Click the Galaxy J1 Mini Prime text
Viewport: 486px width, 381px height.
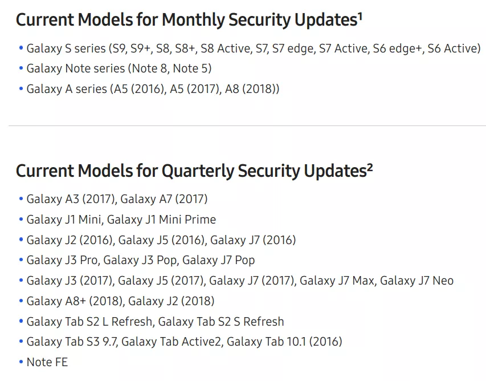(161, 220)
